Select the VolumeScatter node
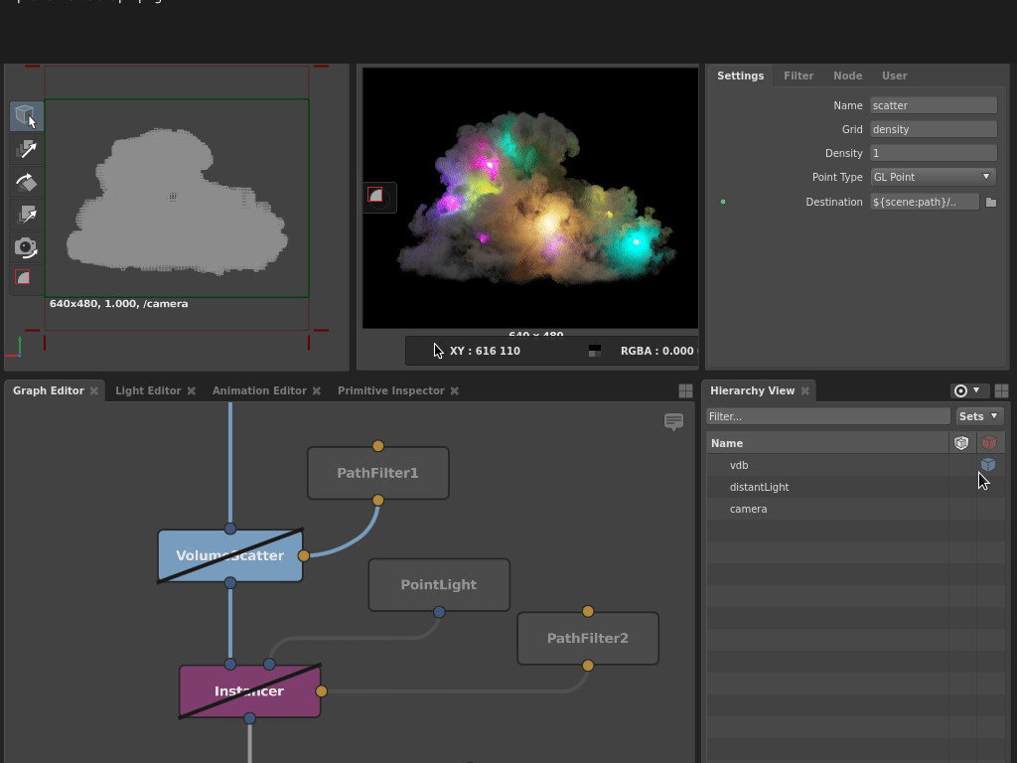Image resolution: width=1017 pixels, height=763 pixels. (x=230, y=555)
